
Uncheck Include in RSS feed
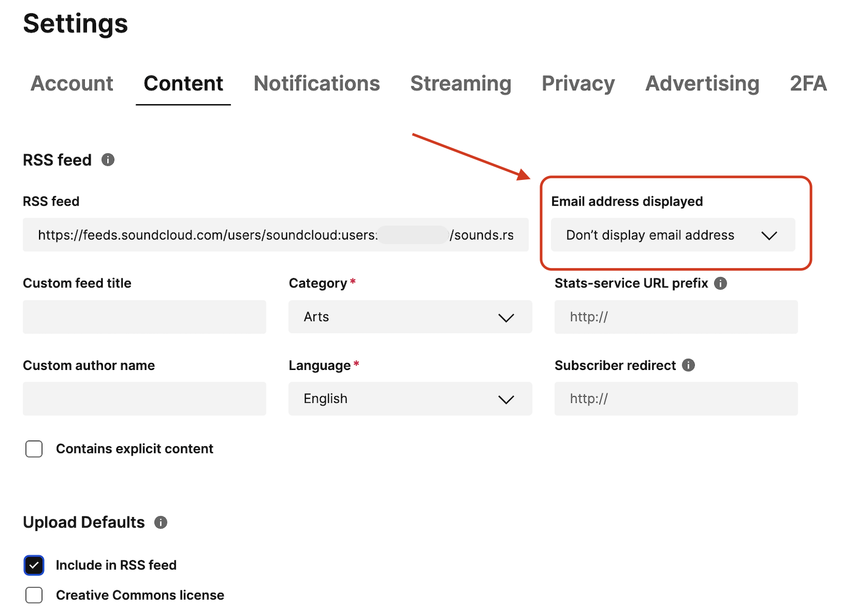(33, 565)
